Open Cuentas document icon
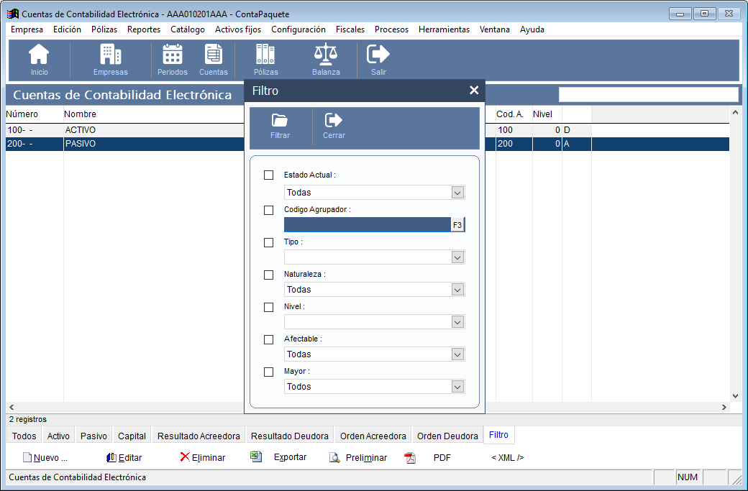This screenshot has width=748, height=491. point(213,54)
